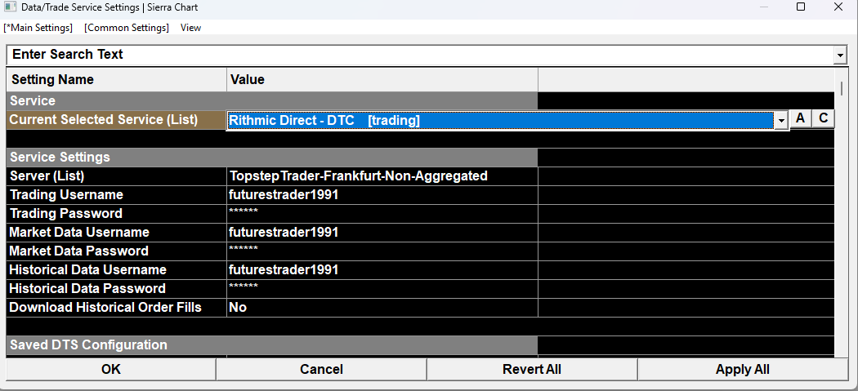Toggle the Download Historical Order Fills value
The width and height of the screenshot is (858, 391).
pos(382,307)
